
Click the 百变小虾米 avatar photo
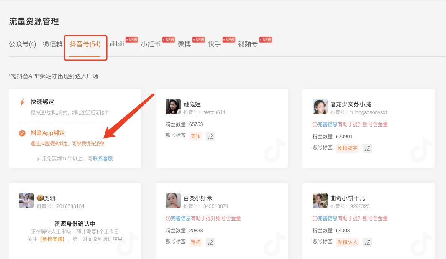[x=173, y=201]
